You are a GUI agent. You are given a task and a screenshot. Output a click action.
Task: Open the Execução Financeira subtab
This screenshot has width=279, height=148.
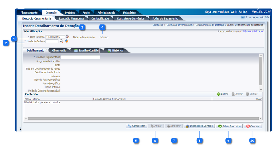71,18
